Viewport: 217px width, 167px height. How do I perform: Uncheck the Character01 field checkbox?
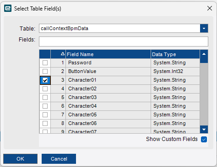click(x=45, y=80)
